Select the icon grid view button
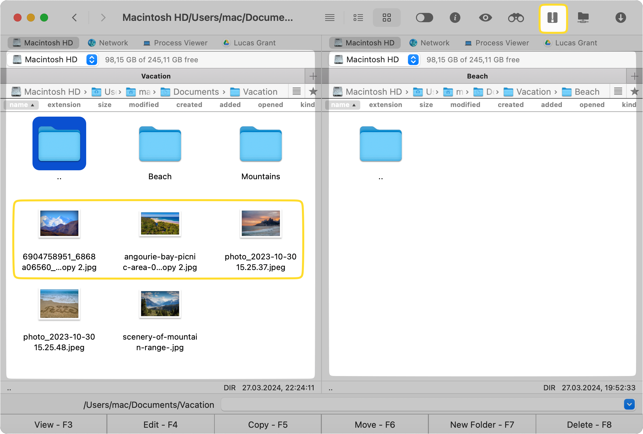643x434 pixels. pyautogui.click(x=387, y=18)
